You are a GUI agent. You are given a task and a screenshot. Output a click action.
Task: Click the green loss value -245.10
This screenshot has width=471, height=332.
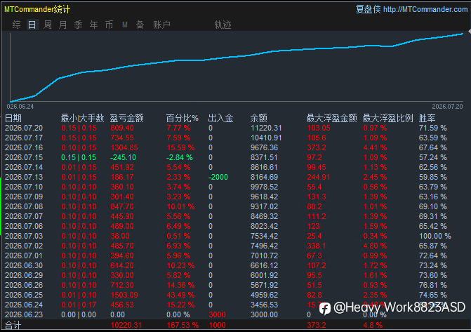pos(123,157)
